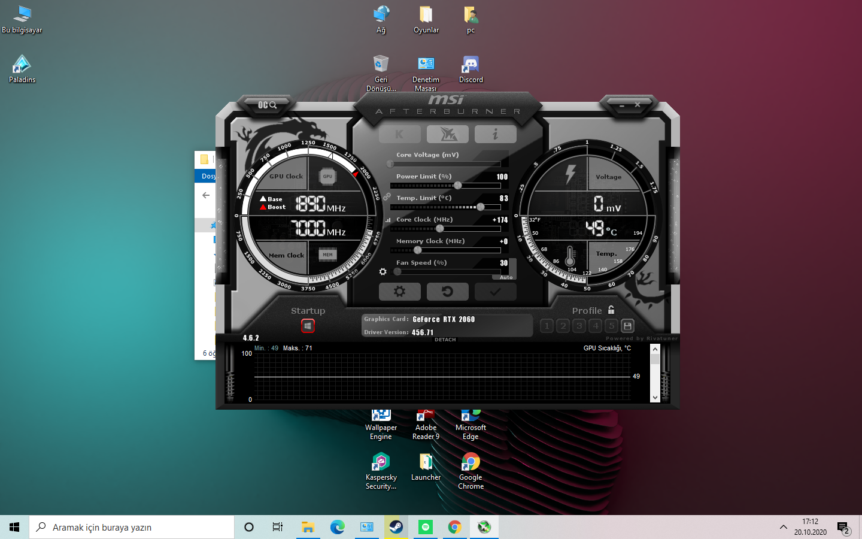Open Task View on taskbar

coord(278,527)
